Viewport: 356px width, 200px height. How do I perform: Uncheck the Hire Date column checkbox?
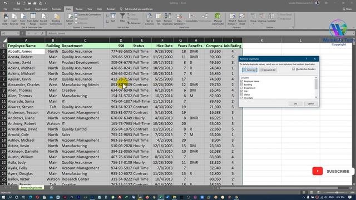click(x=241, y=98)
